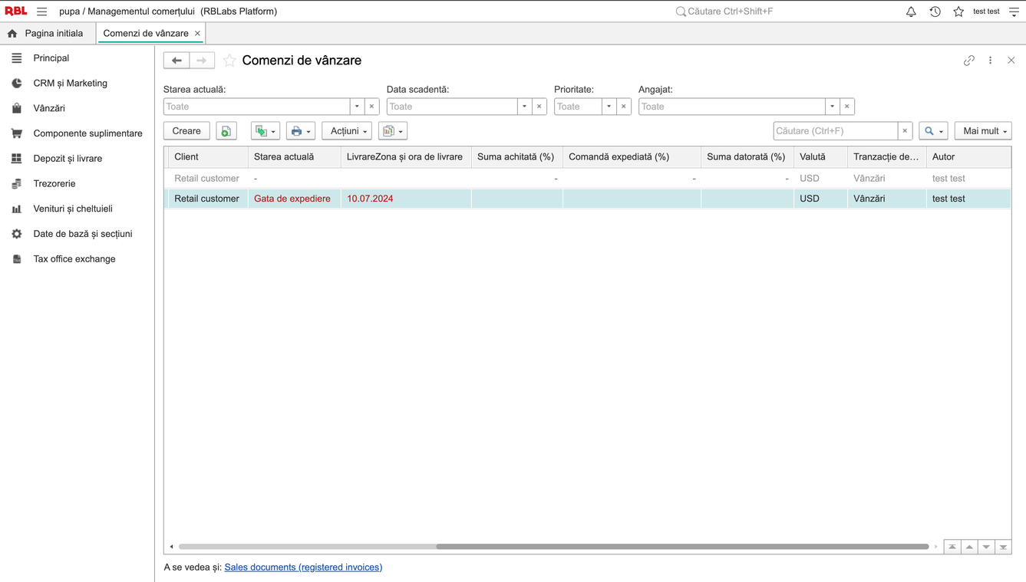
Task: Add Comenzi de vânzare to favorites star
Action: [x=229, y=61]
